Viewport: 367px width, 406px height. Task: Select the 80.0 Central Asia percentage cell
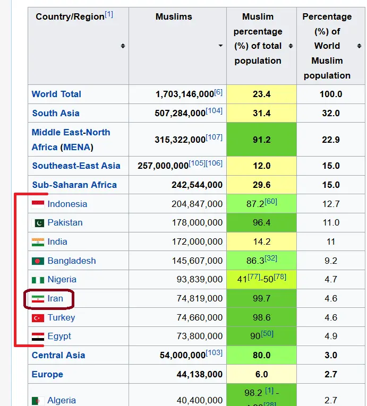[261, 355]
